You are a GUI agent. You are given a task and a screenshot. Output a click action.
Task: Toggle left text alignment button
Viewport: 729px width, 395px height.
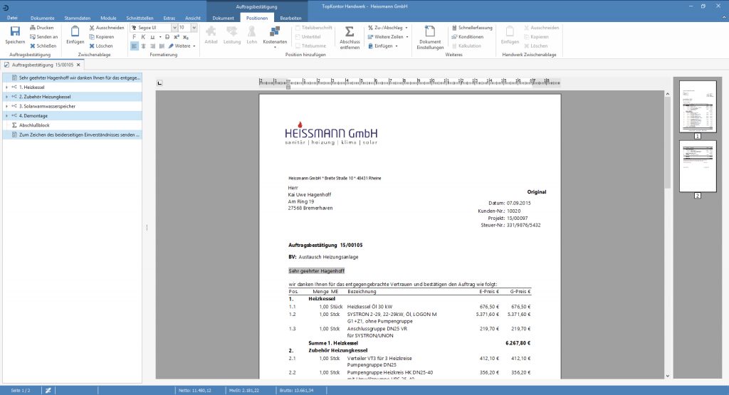pos(135,46)
